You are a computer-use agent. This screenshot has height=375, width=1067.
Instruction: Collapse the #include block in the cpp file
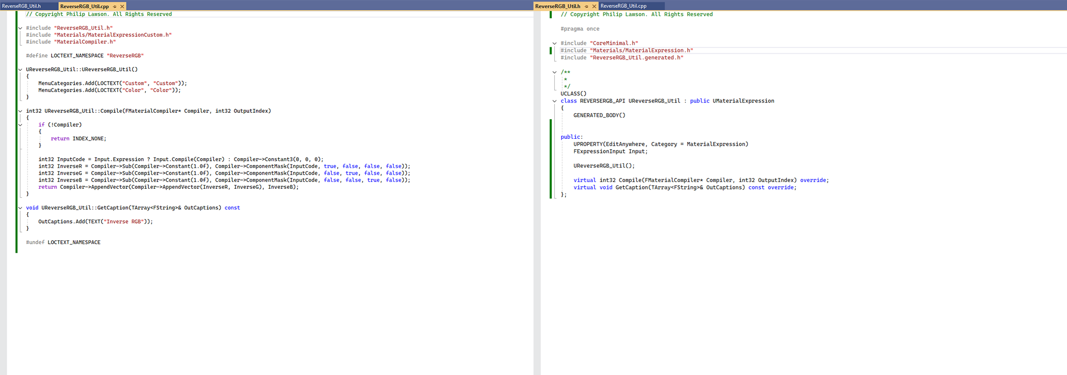point(20,28)
